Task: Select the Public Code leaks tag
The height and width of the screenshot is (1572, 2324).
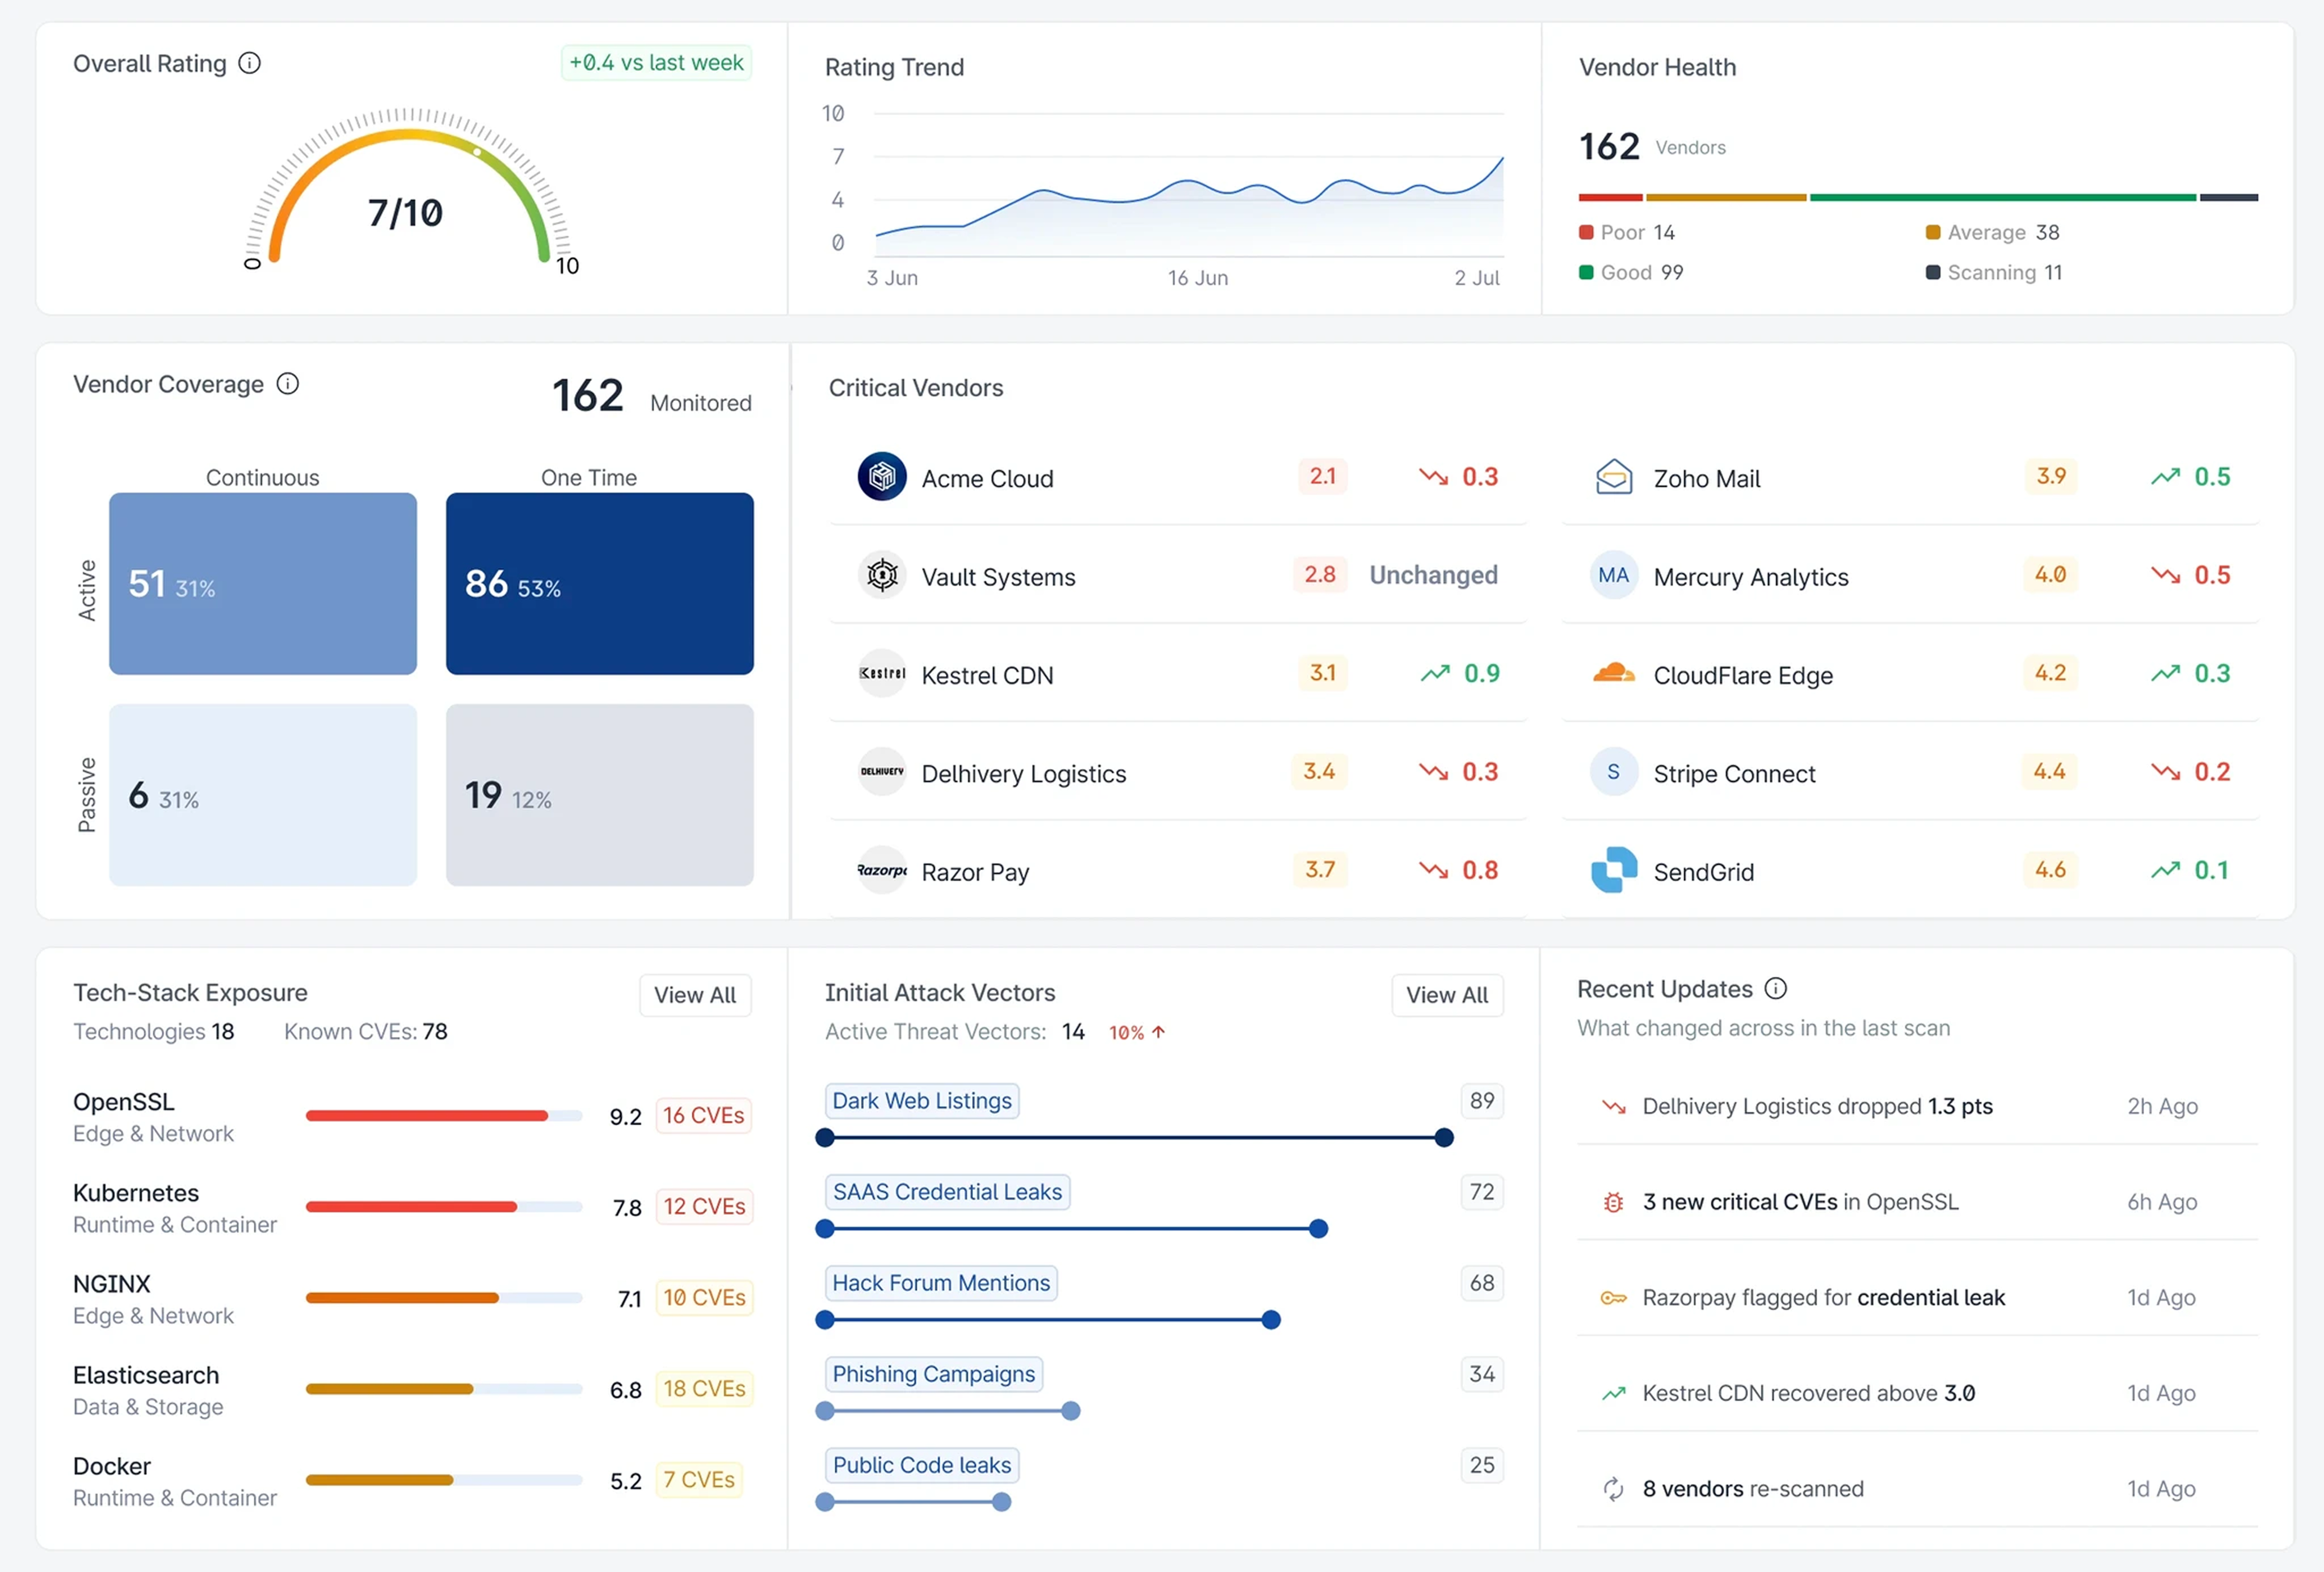Action: [x=922, y=1465]
